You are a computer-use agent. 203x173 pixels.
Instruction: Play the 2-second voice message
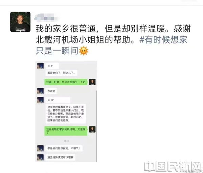tap(52, 66)
